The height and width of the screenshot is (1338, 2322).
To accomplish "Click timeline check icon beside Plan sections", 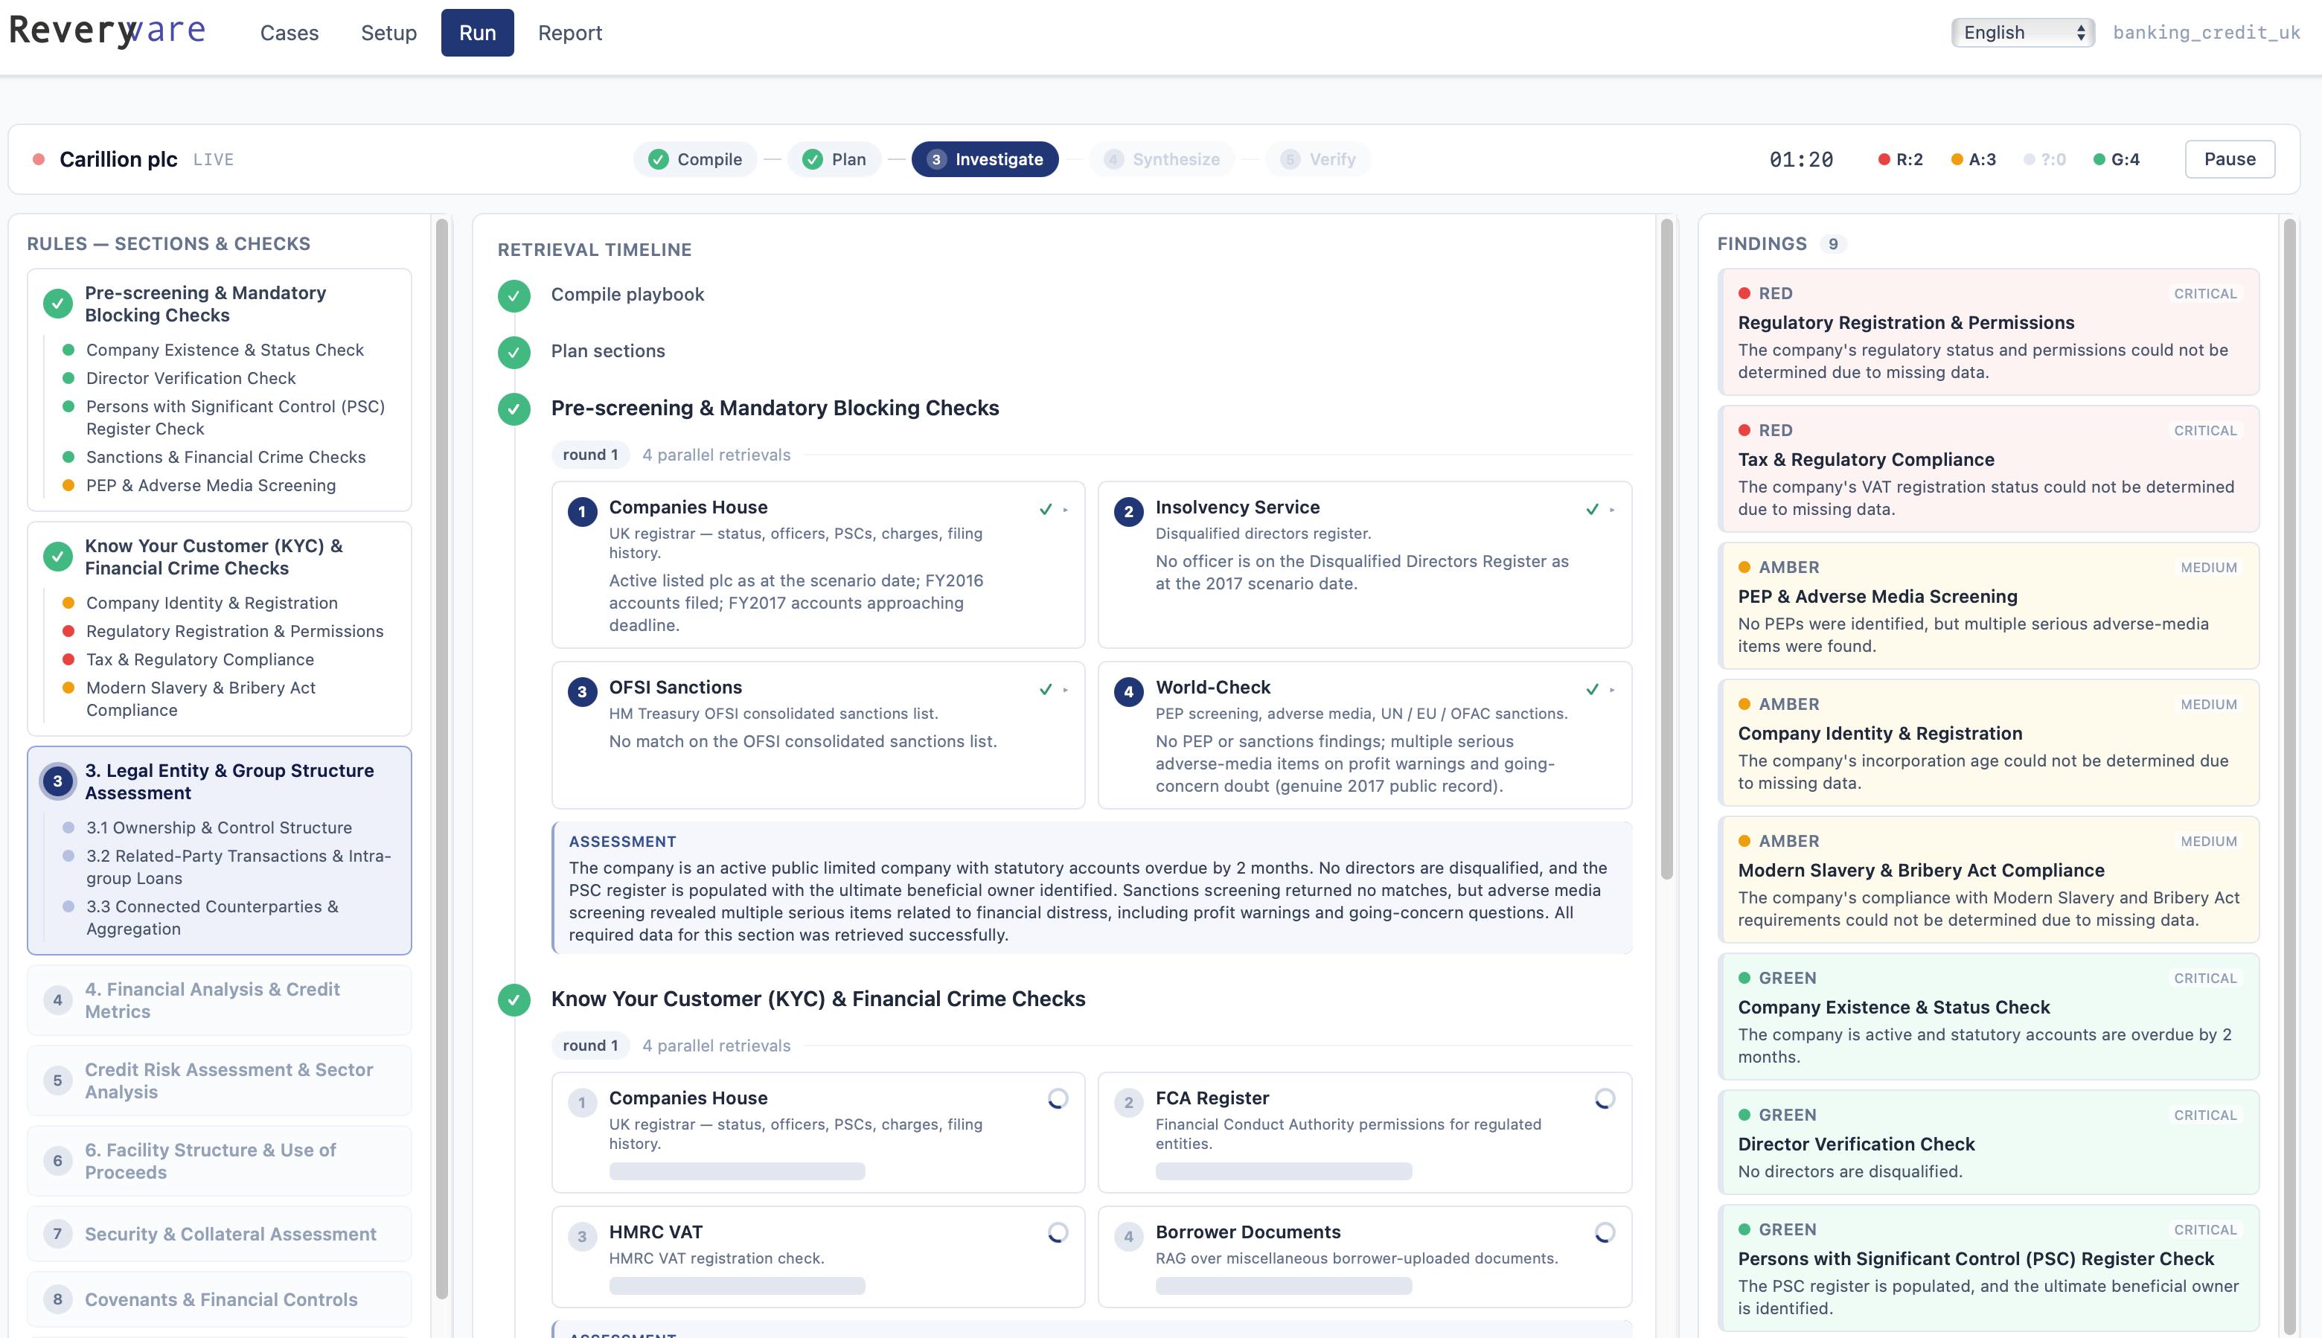I will point(514,352).
